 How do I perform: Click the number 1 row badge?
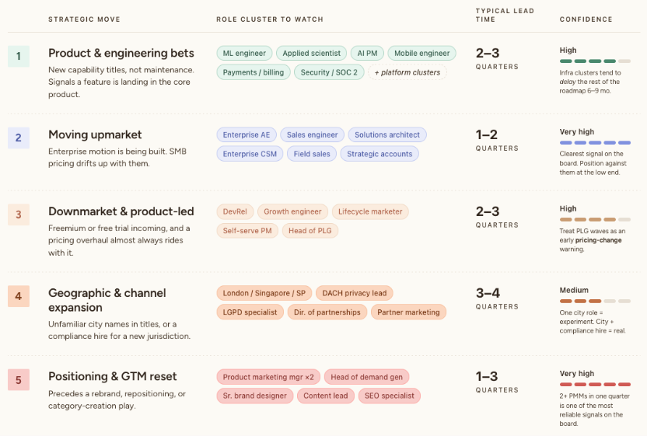pyautogui.click(x=19, y=55)
